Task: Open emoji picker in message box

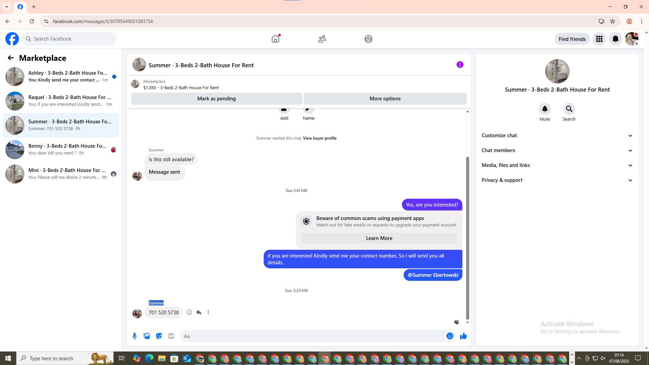Action: coord(450,336)
